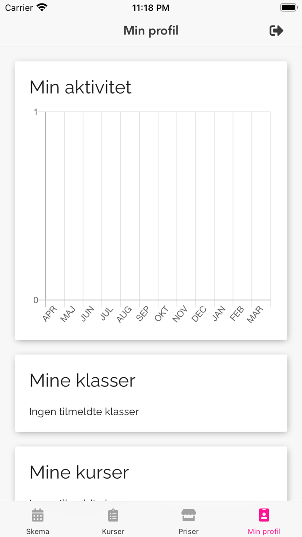Image resolution: width=302 pixels, height=537 pixels.
Task: Tap the Priser store icon
Action: coord(189,515)
